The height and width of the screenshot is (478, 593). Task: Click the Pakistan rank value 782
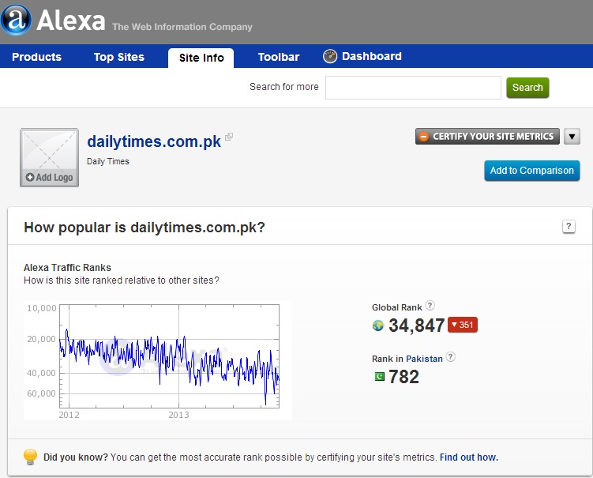(x=403, y=377)
